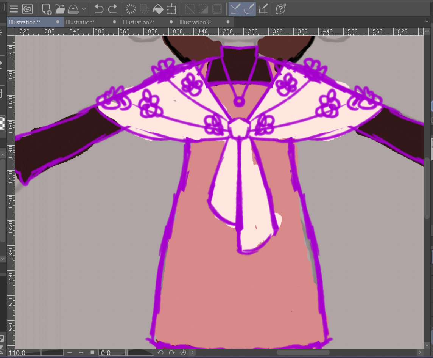The height and width of the screenshot is (358, 433).
Task: Create a new canvas file
Action: pyautogui.click(x=47, y=9)
